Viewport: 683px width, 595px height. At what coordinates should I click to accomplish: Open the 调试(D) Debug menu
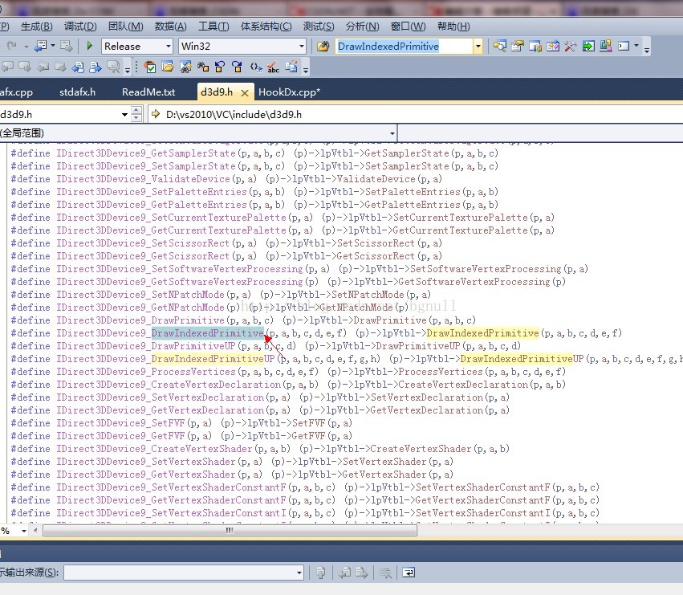click(80, 26)
